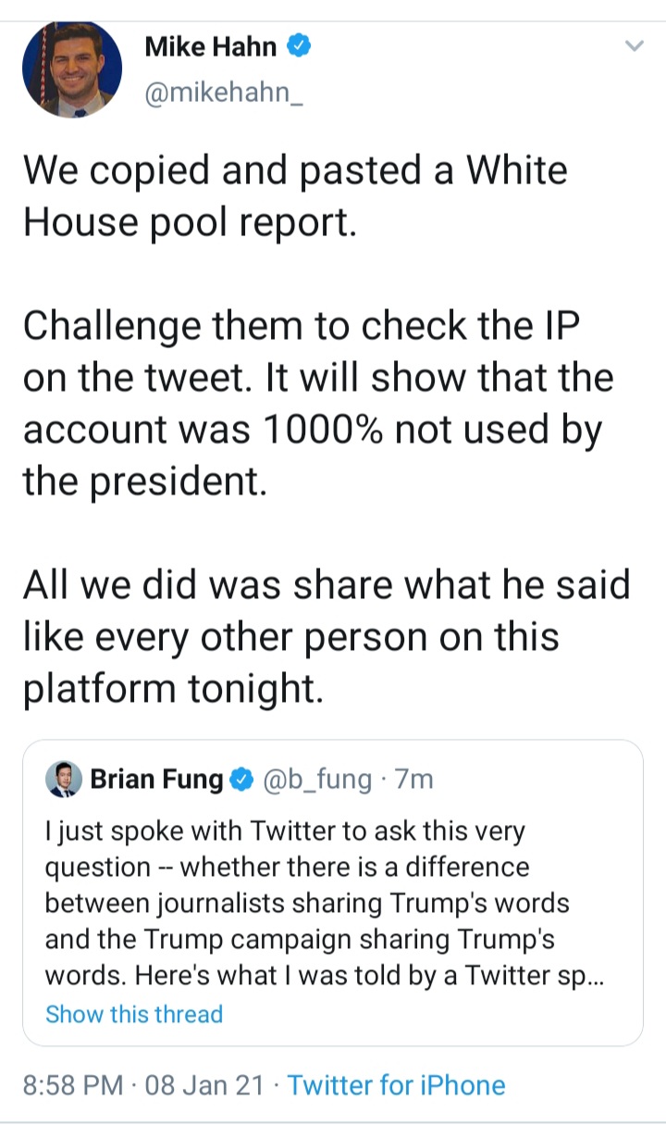The width and height of the screenshot is (666, 1125).
Task: Open the Show this thread link
Action: (134, 1014)
